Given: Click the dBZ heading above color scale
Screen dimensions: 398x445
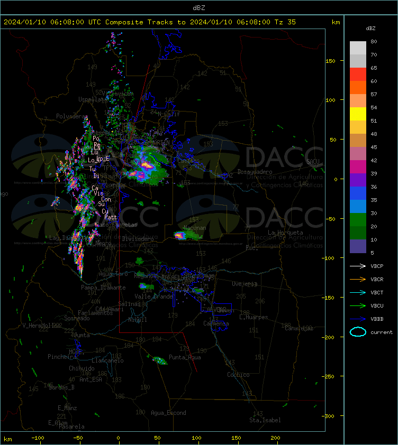Looking at the screenshot, I should (370, 29).
